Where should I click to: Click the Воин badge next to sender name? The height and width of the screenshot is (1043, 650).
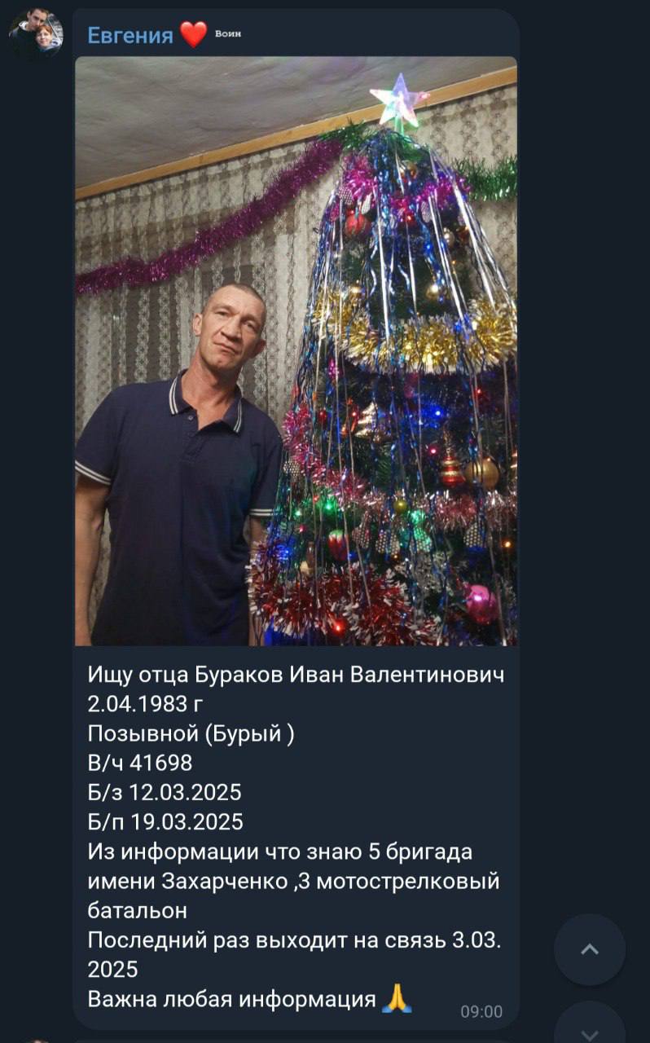227,34
